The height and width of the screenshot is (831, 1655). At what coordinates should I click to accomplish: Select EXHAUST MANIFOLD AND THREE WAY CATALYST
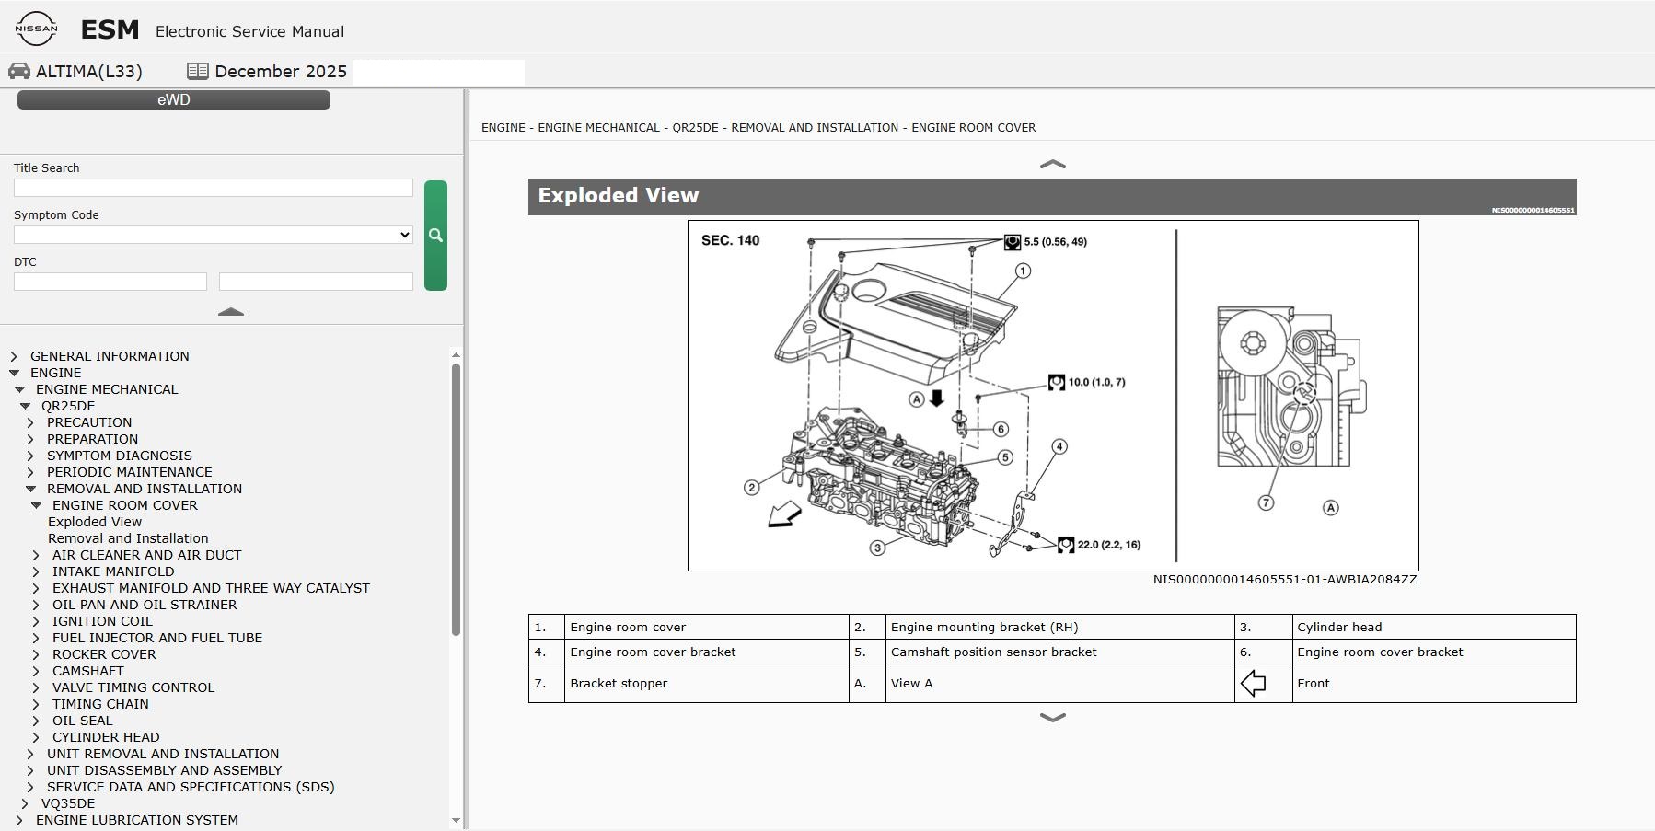[x=211, y=588]
